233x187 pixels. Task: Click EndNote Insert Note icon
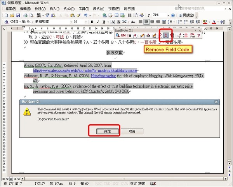tap(148, 35)
